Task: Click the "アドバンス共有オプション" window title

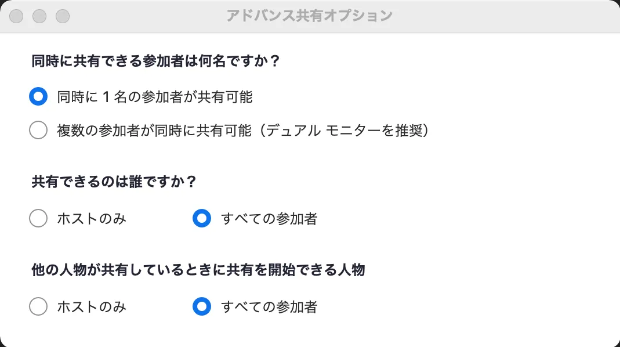Action: click(x=310, y=16)
